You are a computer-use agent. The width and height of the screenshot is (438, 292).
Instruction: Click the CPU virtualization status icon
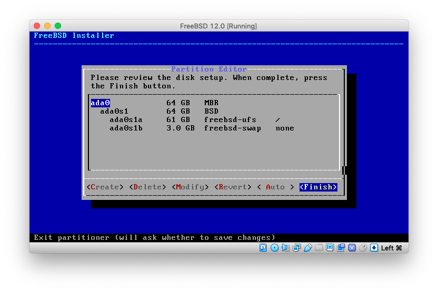[352, 247]
